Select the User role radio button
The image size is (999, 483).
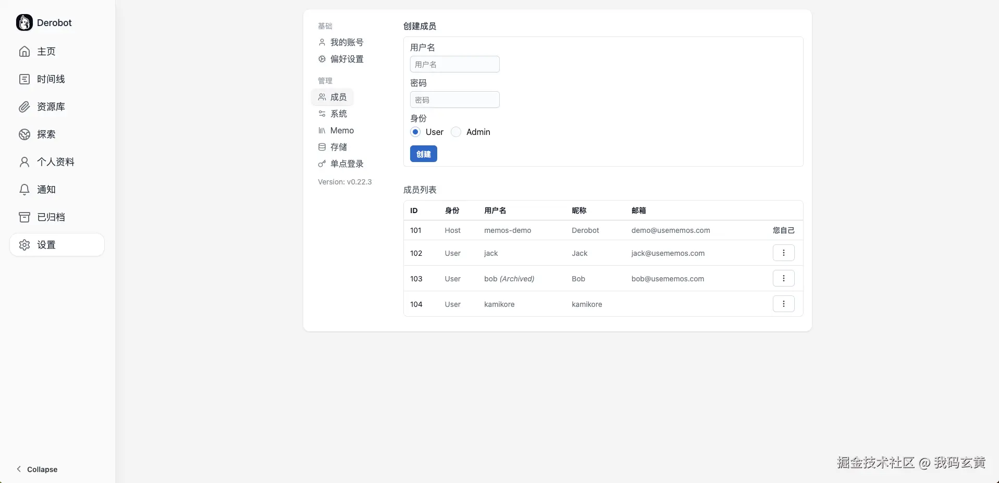tap(415, 132)
